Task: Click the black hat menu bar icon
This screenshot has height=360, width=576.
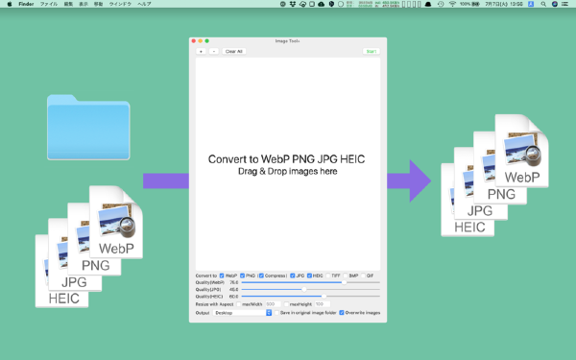Action: [x=428, y=4]
